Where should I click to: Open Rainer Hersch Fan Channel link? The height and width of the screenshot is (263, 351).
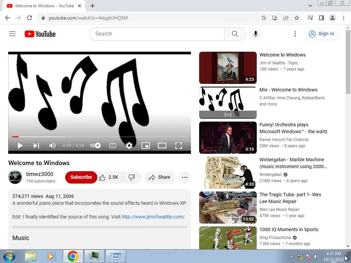click(284, 140)
